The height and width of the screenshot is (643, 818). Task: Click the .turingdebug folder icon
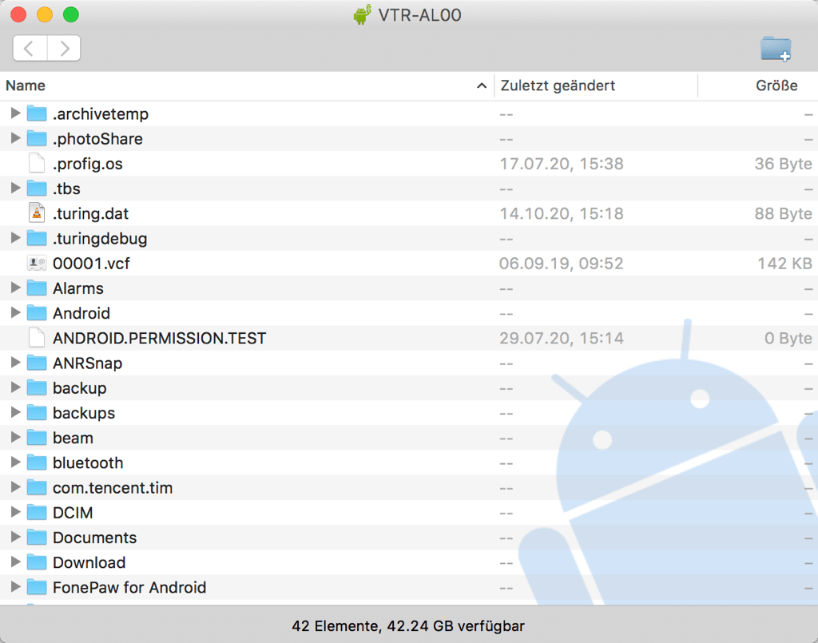click(x=37, y=238)
